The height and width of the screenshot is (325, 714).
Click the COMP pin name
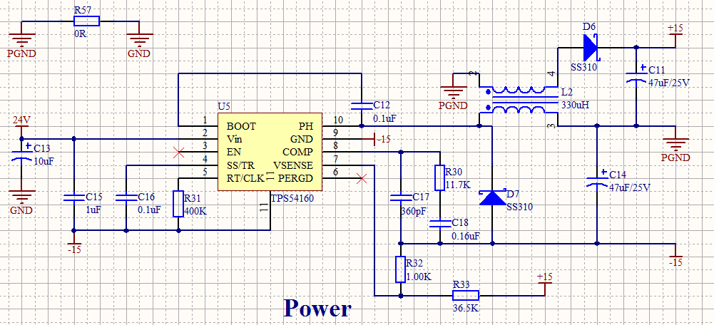[298, 152]
